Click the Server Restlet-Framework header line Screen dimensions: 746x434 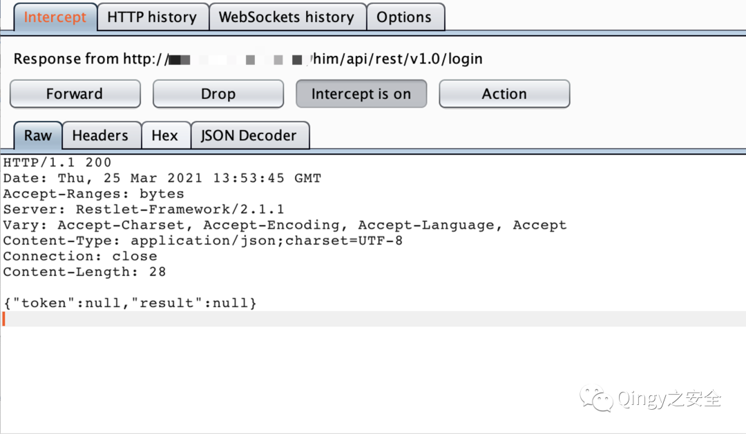[144, 209]
